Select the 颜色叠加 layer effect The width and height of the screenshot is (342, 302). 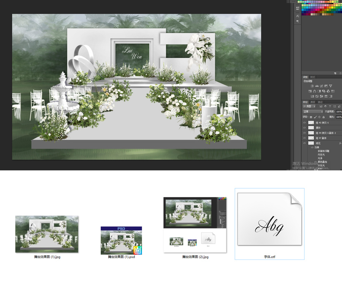[x=322, y=162]
